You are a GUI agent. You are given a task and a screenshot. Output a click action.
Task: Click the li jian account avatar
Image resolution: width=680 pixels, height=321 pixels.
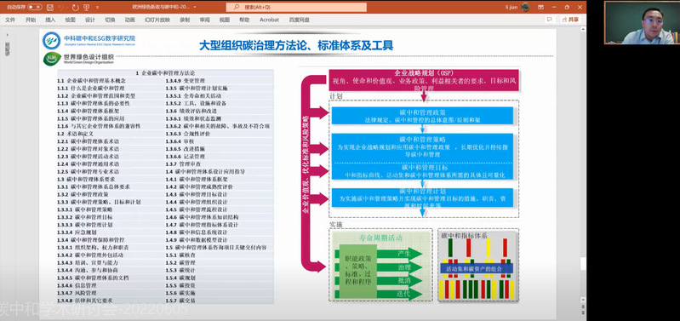pos(525,7)
